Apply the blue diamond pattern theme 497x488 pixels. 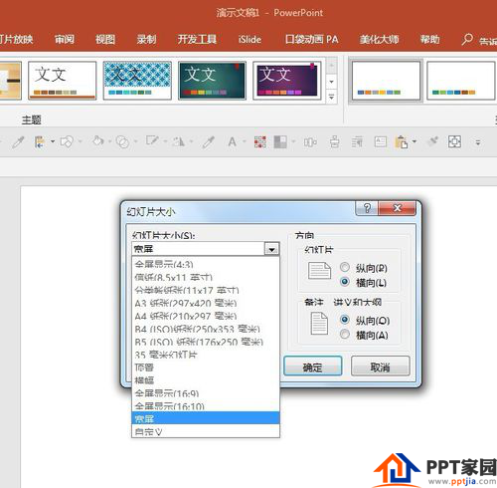coord(137,81)
